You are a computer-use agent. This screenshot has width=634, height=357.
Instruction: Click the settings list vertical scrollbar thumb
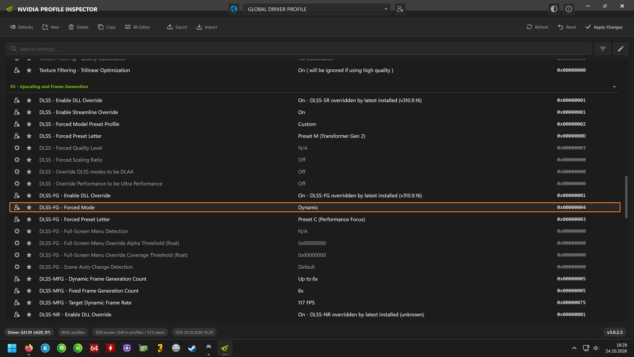click(x=626, y=197)
